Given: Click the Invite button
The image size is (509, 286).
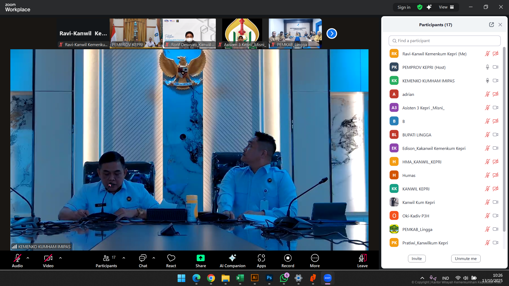Looking at the screenshot, I should (416, 258).
